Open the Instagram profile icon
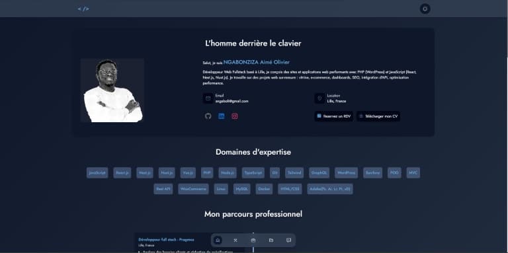This screenshot has width=508, height=253. click(x=235, y=116)
